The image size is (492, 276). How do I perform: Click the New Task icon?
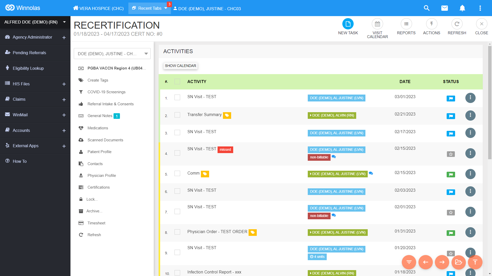pyautogui.click(x=348, y=24)
